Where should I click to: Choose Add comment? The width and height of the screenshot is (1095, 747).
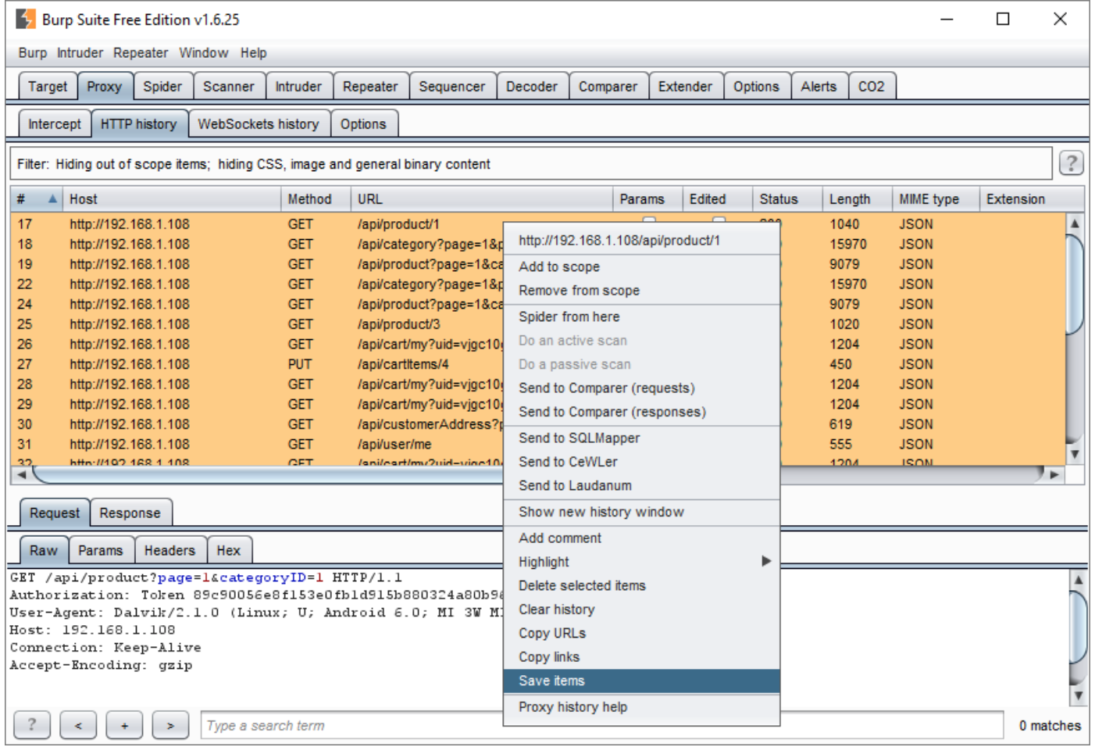click(x=641, y=538)
